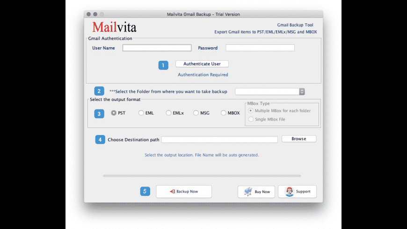The width and height of the screenshot is (407, 229).
Task: Click the Authentication Required status text
Action: [x=203, y=75]
